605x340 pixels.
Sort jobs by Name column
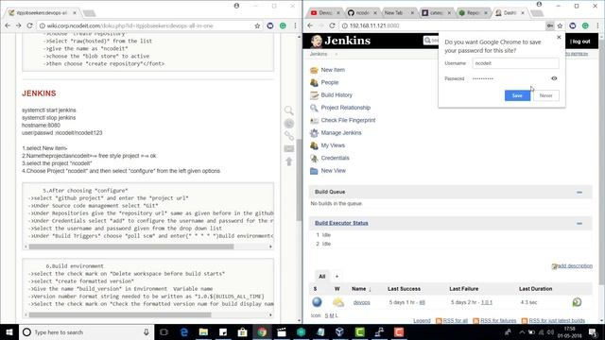pyautogui.click(x=361, y=289)
